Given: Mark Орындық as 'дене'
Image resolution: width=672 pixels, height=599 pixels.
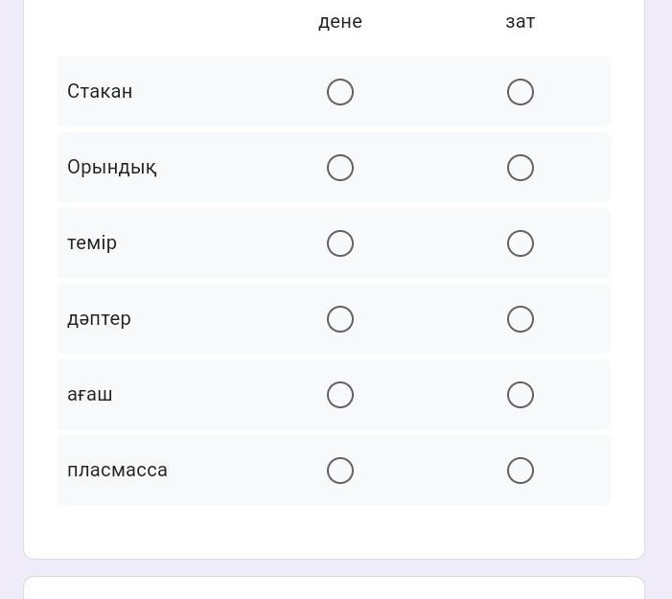Looking at the screenshot, I should [340, 168].
